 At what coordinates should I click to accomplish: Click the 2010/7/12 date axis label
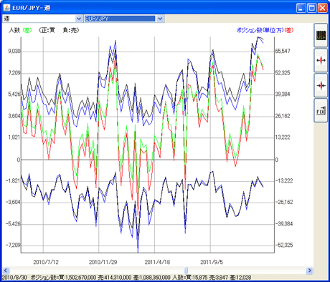click(x=46, y=262)
